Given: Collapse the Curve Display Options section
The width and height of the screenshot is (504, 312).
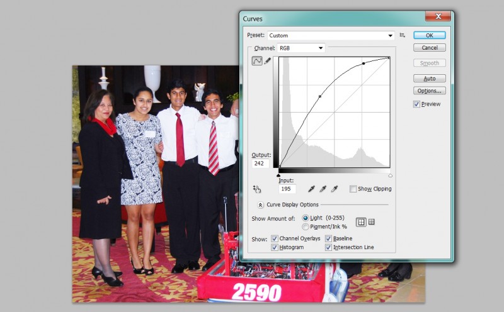Looking at the screenshot, I should pyautogui.click(x=260, y=205).
